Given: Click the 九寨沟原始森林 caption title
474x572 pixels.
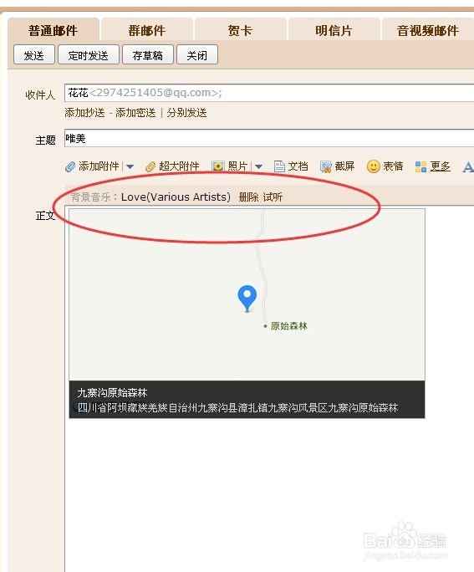Looking at the screenshot, I should 112,393.
